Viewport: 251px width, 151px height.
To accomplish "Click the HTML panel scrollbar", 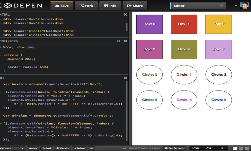I will [127, 27].
